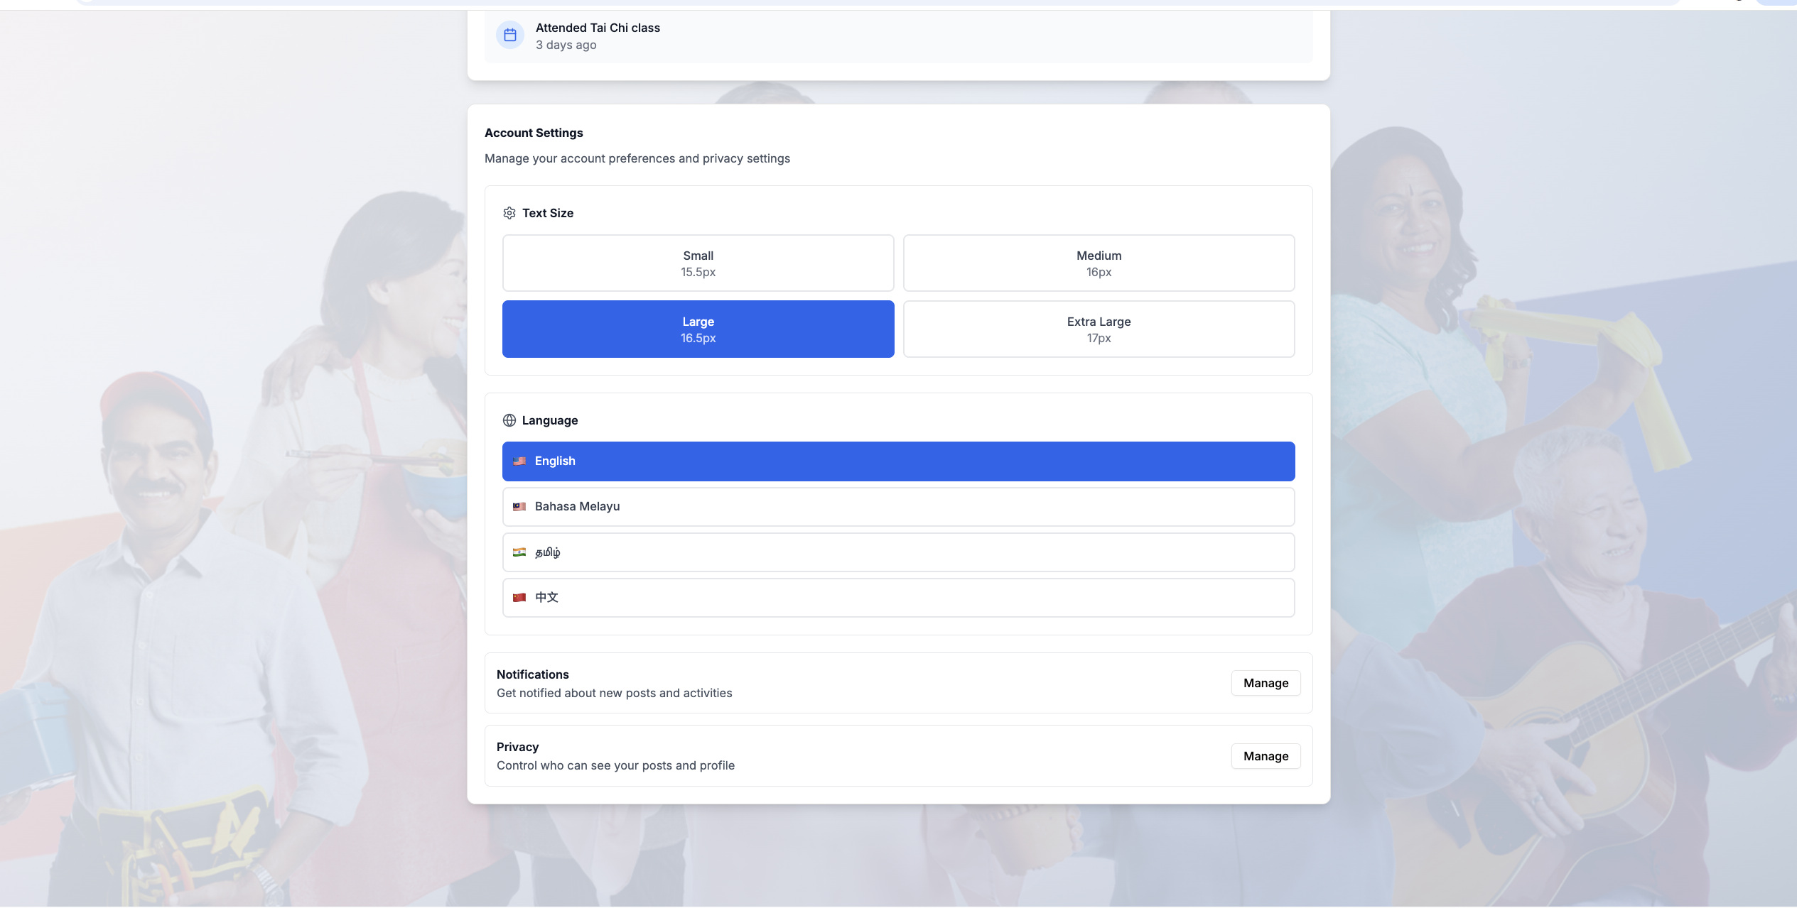
Task: Switch language to Tamil
Action: pos(898,552)
